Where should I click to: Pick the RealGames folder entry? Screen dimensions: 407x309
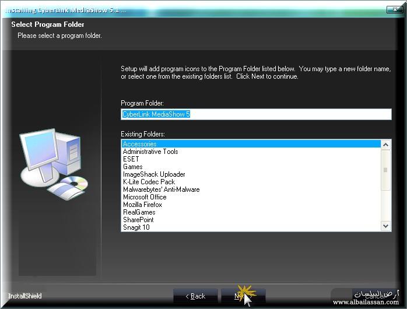click(251, 212)
